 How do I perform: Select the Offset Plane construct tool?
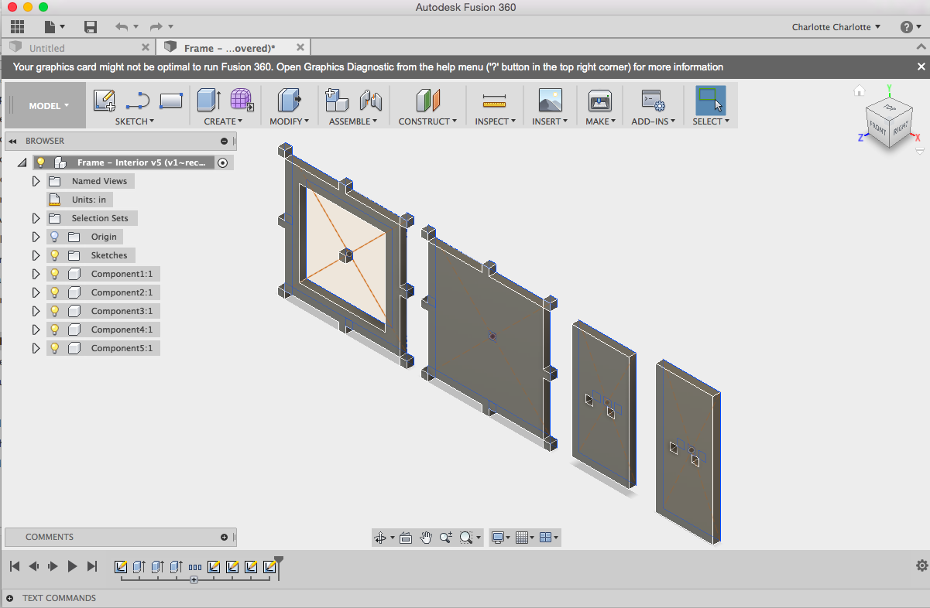(x=427, y=100)
